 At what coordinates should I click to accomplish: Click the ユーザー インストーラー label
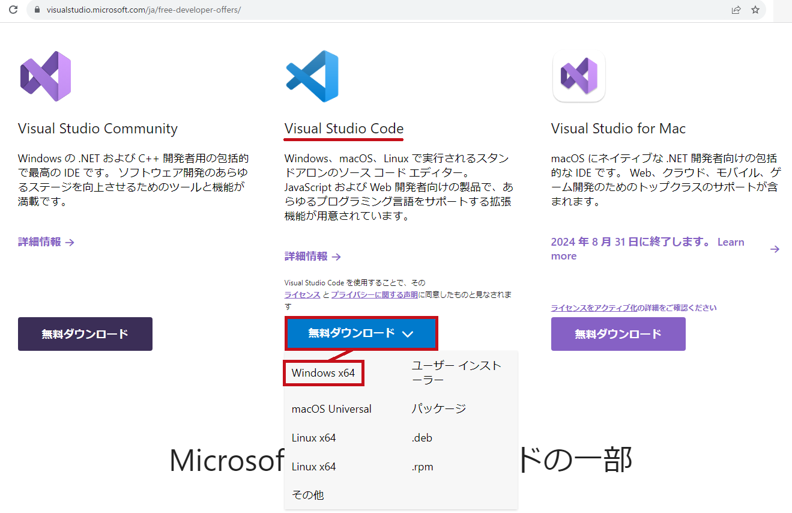pos(456,372)
